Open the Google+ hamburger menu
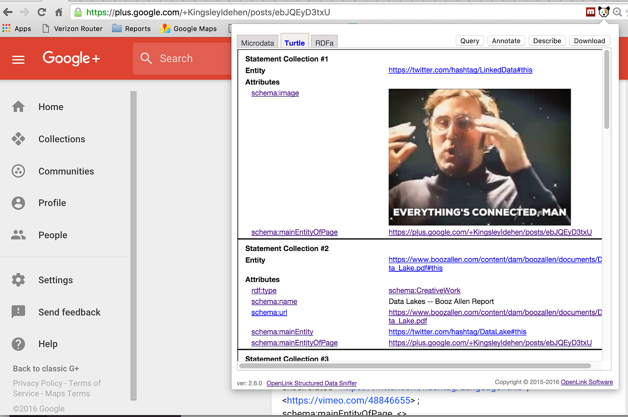This screenshot has height=417, width=628. pos(18,60)
